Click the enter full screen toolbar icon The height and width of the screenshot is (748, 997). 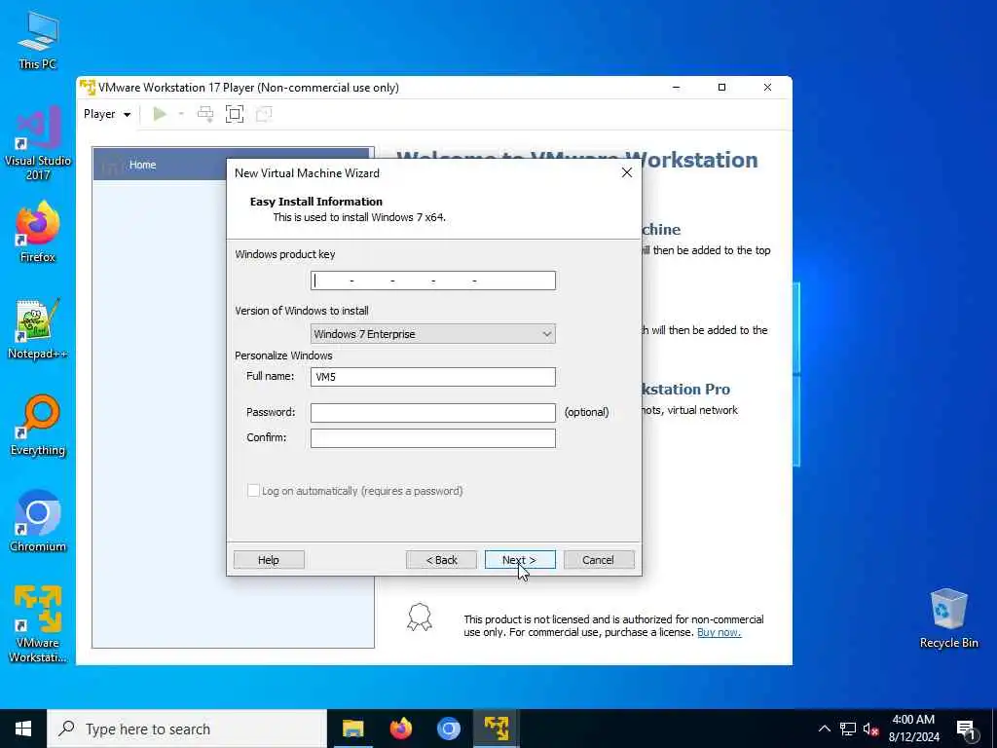235,114
